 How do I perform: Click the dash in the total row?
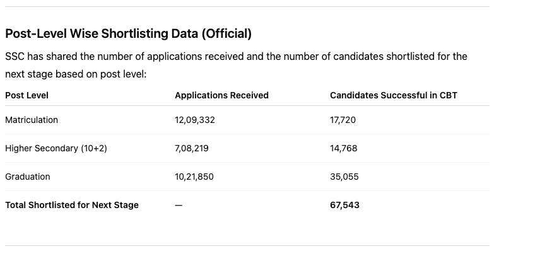(x=179, y=205)
